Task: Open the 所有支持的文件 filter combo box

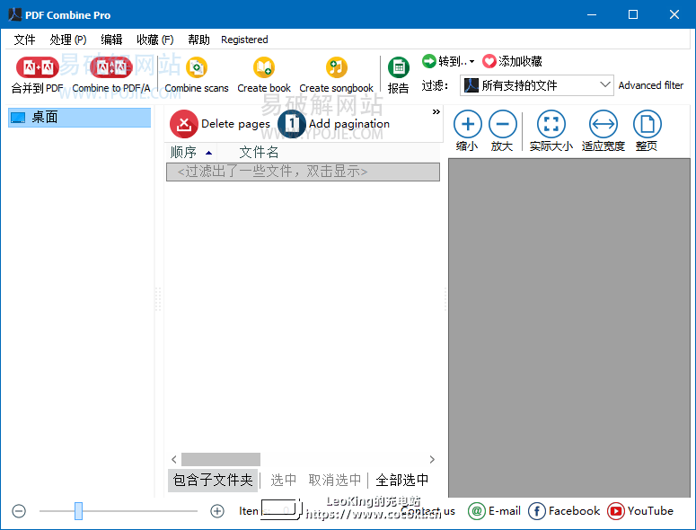Action: (537, 85)
